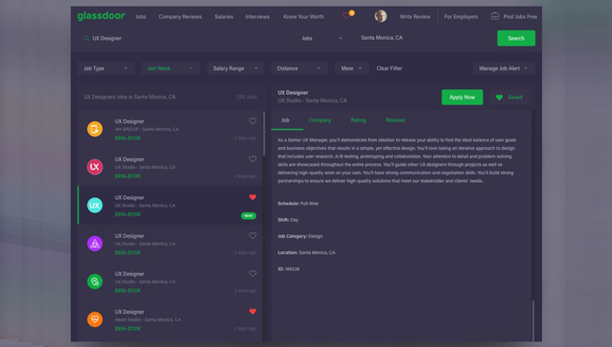
Task: Expand the Manage Job Alert dropdown
Action: 503,68
